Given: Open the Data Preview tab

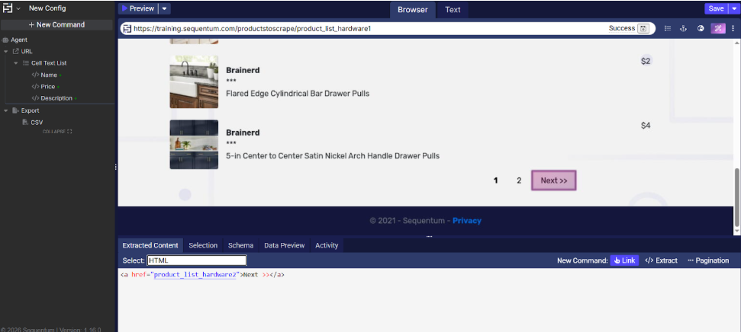Looking at the screenshot, I should tap(284, 245).
